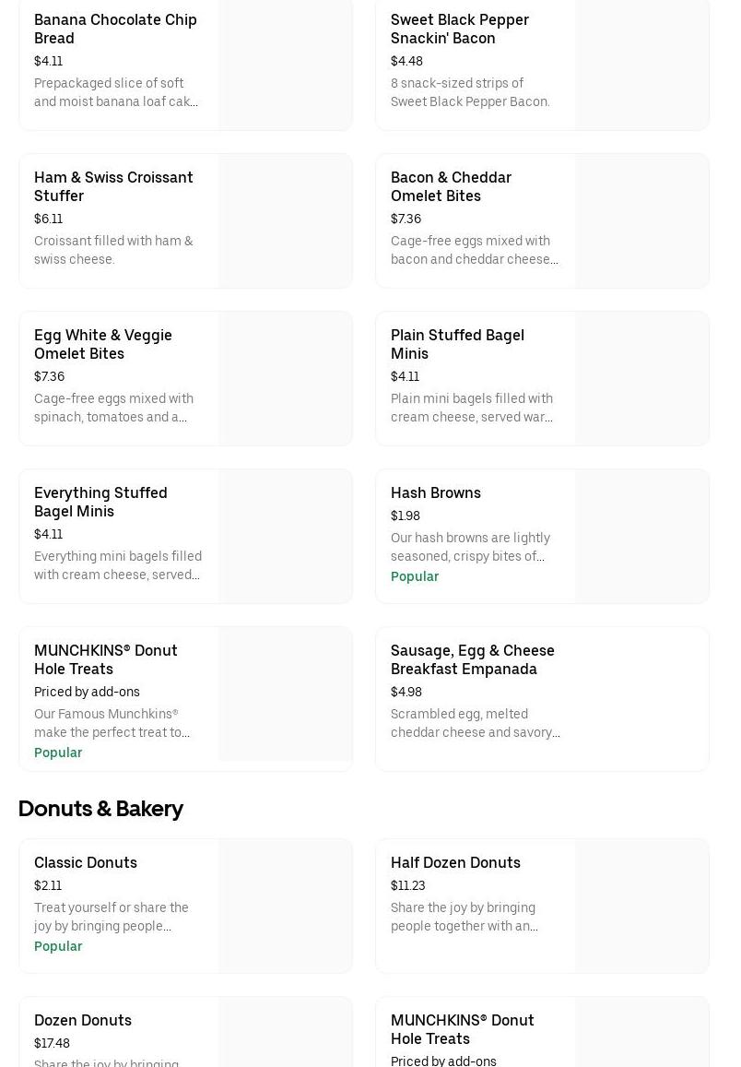741x1067 pixels.
Task: Choose the Dozen Donuts item
Action: click(x=83, y=1020)
